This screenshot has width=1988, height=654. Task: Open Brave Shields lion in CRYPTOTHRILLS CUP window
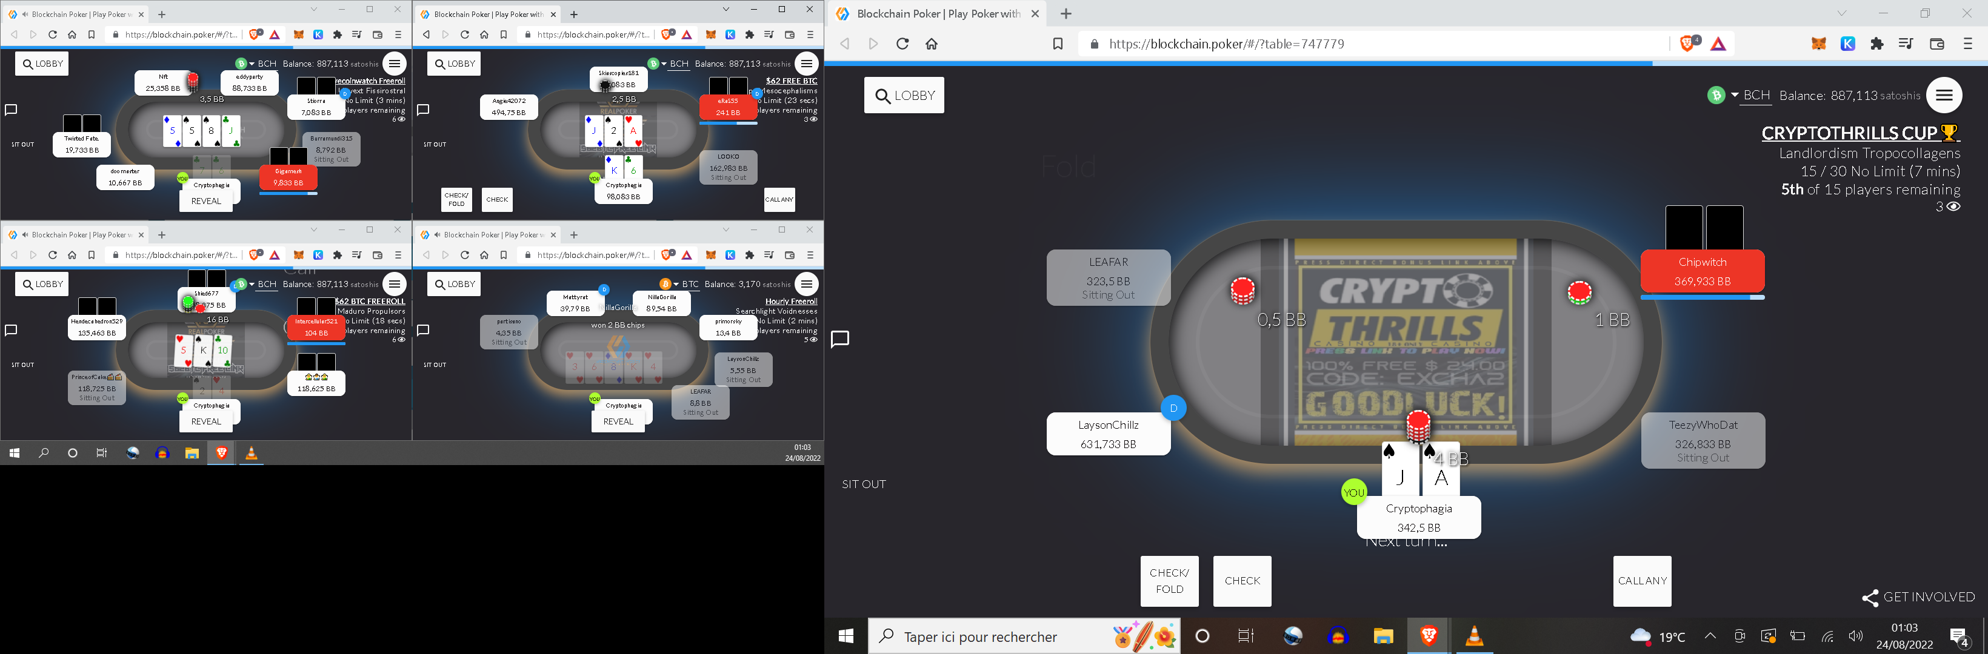1688,44
